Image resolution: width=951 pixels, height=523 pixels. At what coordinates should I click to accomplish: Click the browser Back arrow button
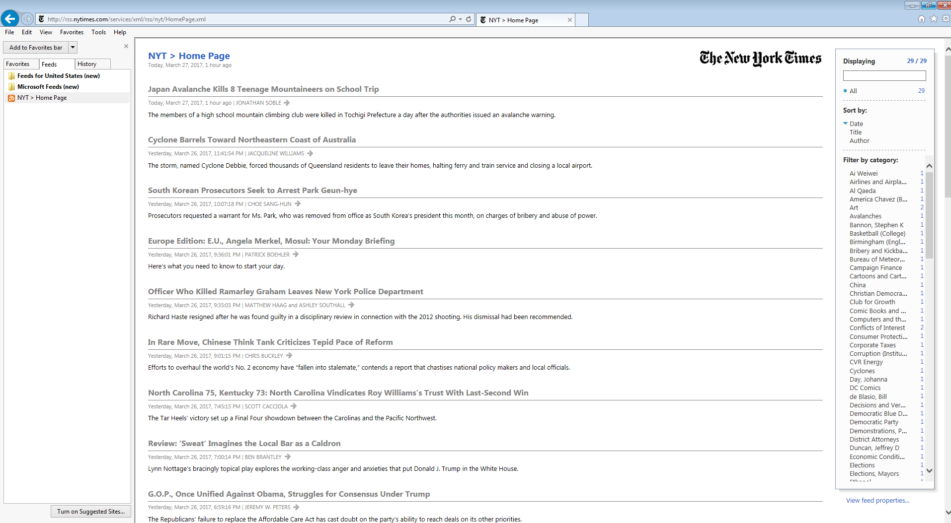(x=9, y=19)
